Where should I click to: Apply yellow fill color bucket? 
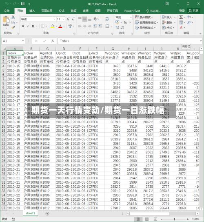click(x=53, y=26)
